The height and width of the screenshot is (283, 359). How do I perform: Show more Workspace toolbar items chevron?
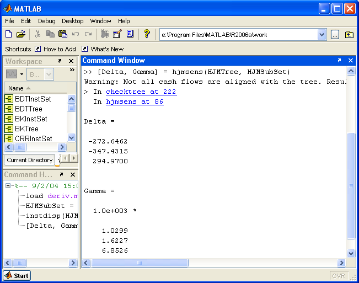[72, 70]
